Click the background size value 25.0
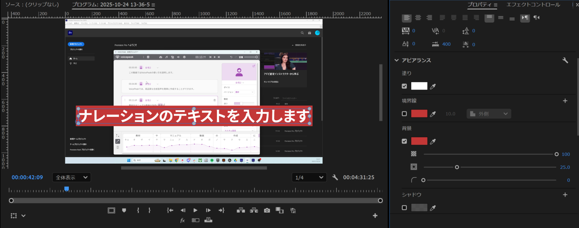 point(565,167)
